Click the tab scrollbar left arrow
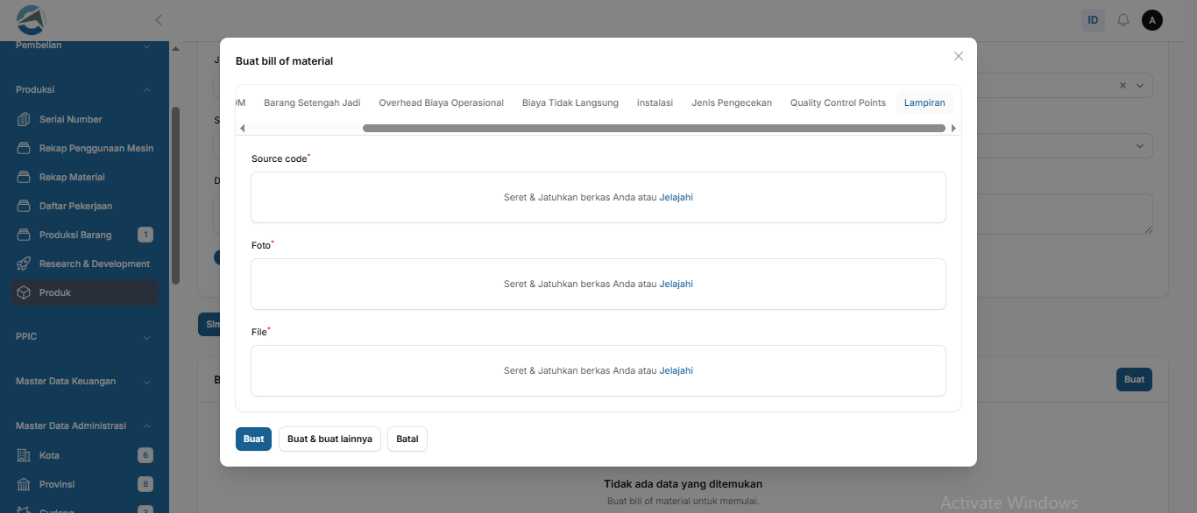The image size is (1197, 513). click(242, 128)
